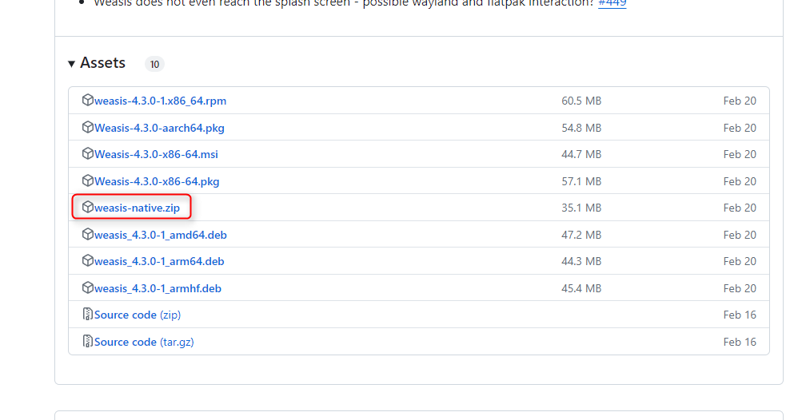Image resolution: width=798 pixels, height=420 pixels.
Task: Download Weasis-4.3.0-aarch64.pkg
Action: pyautogui.click(x=159, y=128)
